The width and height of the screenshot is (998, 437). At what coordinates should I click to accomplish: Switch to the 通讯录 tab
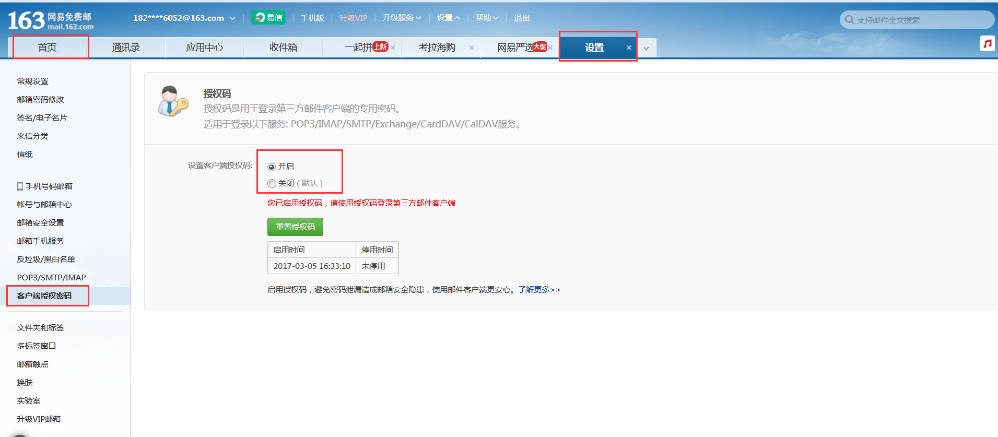(x=126, y=48)
